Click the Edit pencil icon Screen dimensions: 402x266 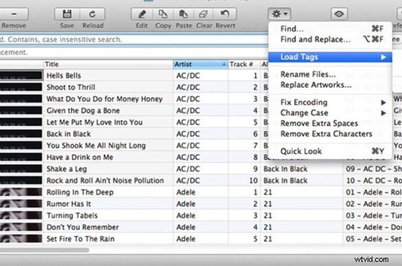[142, 14]
